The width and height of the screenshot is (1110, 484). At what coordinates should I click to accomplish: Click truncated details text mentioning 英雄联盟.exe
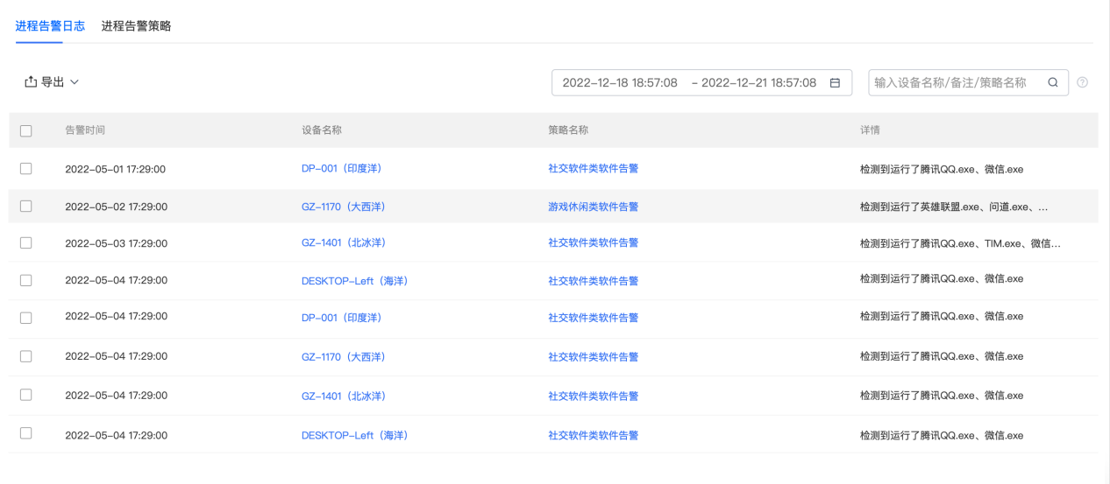(953, 207)
